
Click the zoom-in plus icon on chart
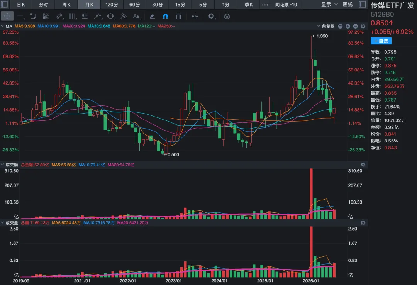(x=348, y=26)
